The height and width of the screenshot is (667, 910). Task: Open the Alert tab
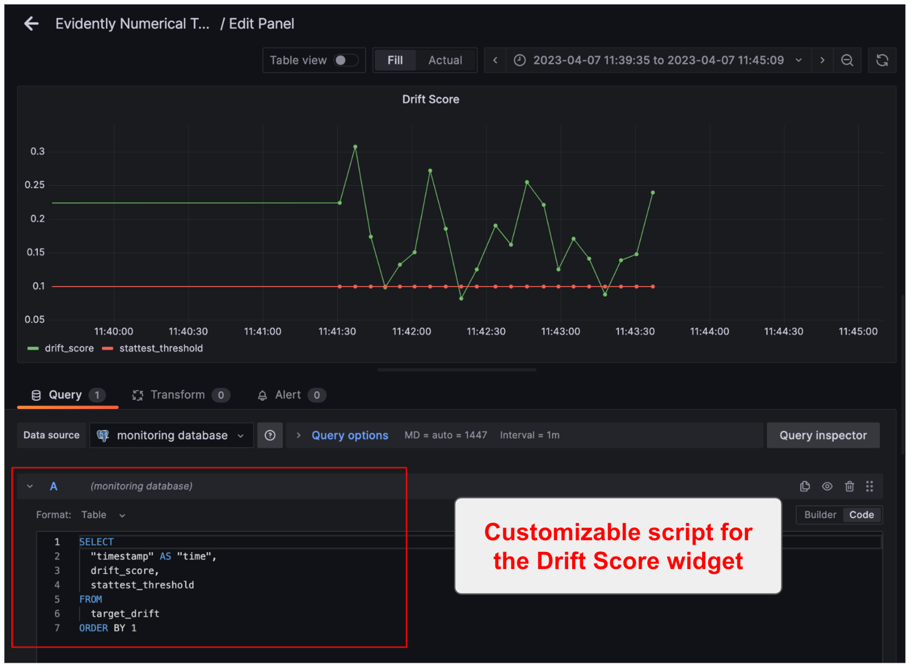click(x=287, y=395)
